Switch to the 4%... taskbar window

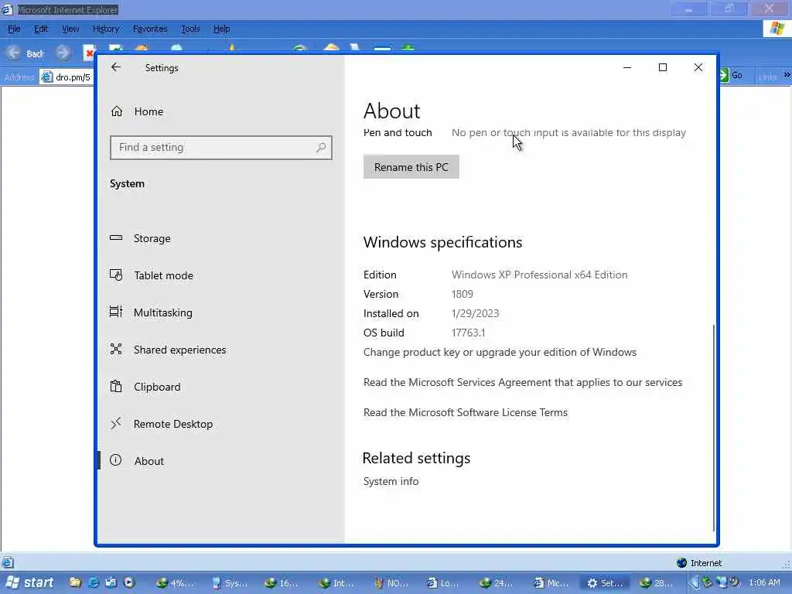(176, 583)
